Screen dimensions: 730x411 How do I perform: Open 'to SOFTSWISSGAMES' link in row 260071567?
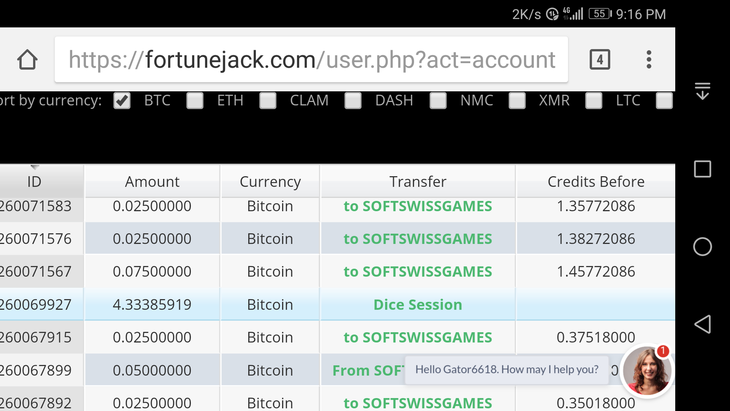coord(418,272)
